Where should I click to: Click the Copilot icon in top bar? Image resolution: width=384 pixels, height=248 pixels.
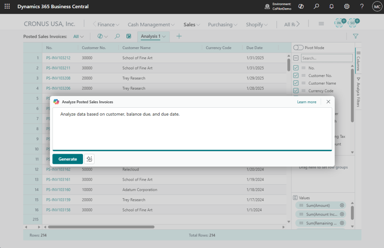click(x=301, y=6)
